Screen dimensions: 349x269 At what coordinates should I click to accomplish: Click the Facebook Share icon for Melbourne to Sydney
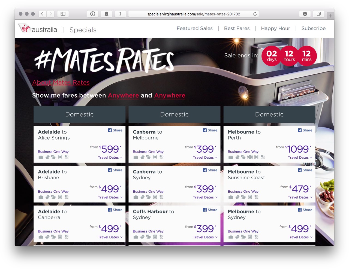pos(305,210)
